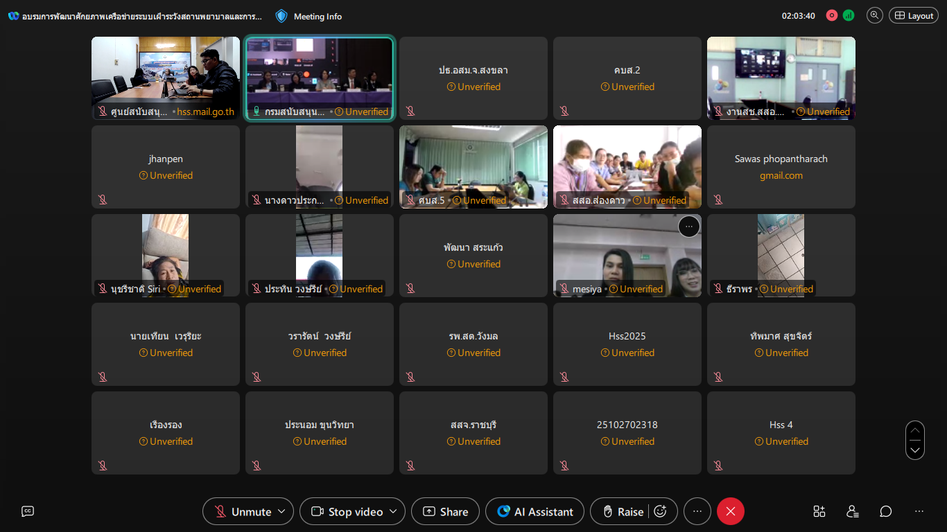The height and width of the screenshot is (532, 947).
Task: Click the green network quality icon
Action: pyautogui.click(x=849, y=15)
